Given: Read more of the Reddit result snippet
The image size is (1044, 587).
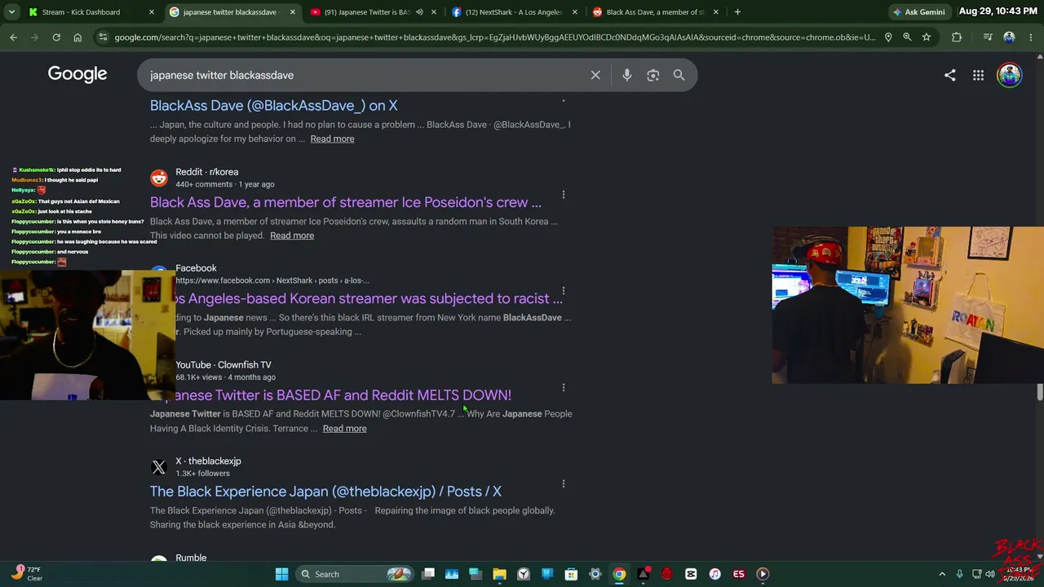Looking at the screenshot, I should [292, 236].
